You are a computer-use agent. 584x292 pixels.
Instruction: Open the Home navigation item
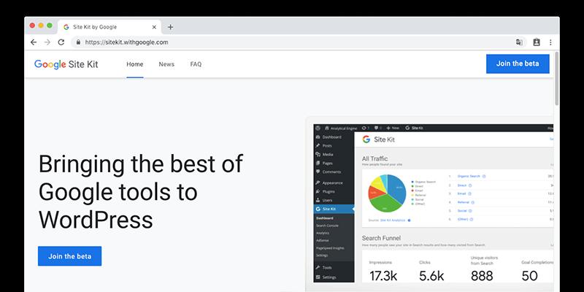135,64
